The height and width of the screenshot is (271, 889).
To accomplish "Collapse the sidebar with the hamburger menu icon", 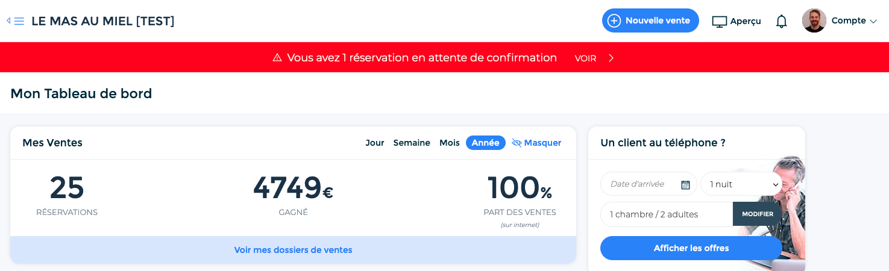I will (16, 21).
